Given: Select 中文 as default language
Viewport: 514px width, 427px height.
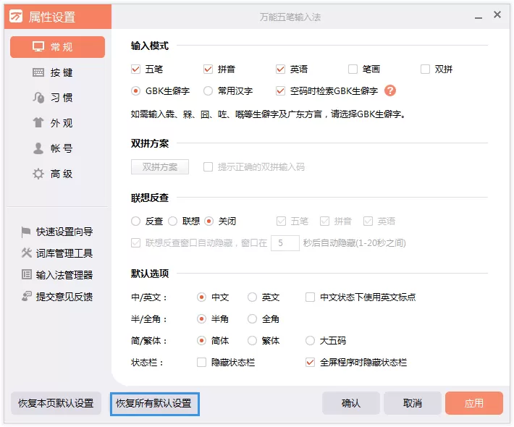Looking at the screenshot, I should [x=201, y=297].
